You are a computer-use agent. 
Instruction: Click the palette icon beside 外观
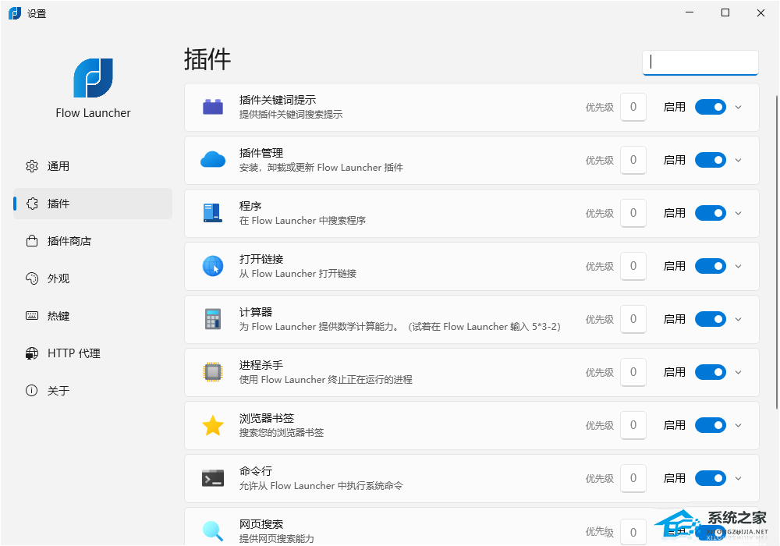coord(32,278)
